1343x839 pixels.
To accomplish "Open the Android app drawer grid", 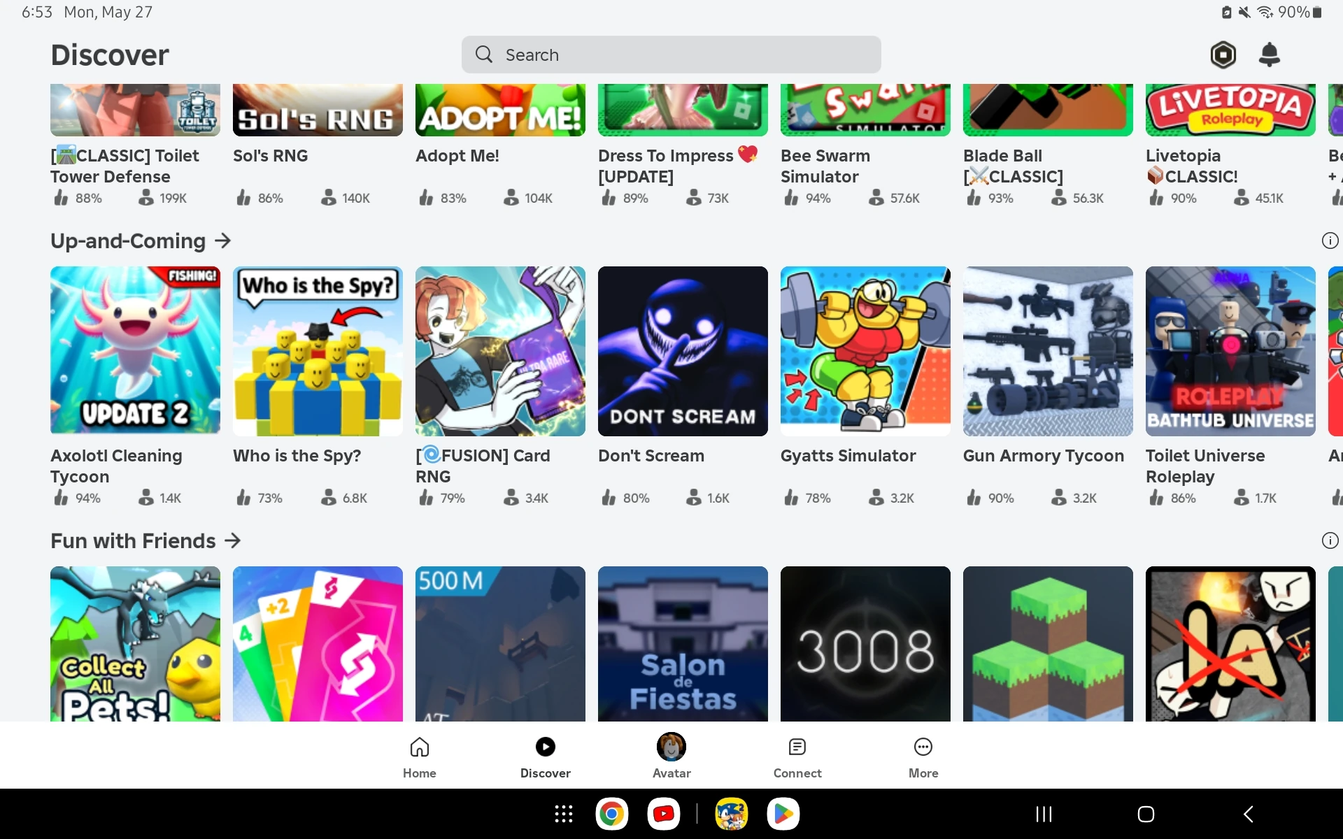I will coord(563,814).
